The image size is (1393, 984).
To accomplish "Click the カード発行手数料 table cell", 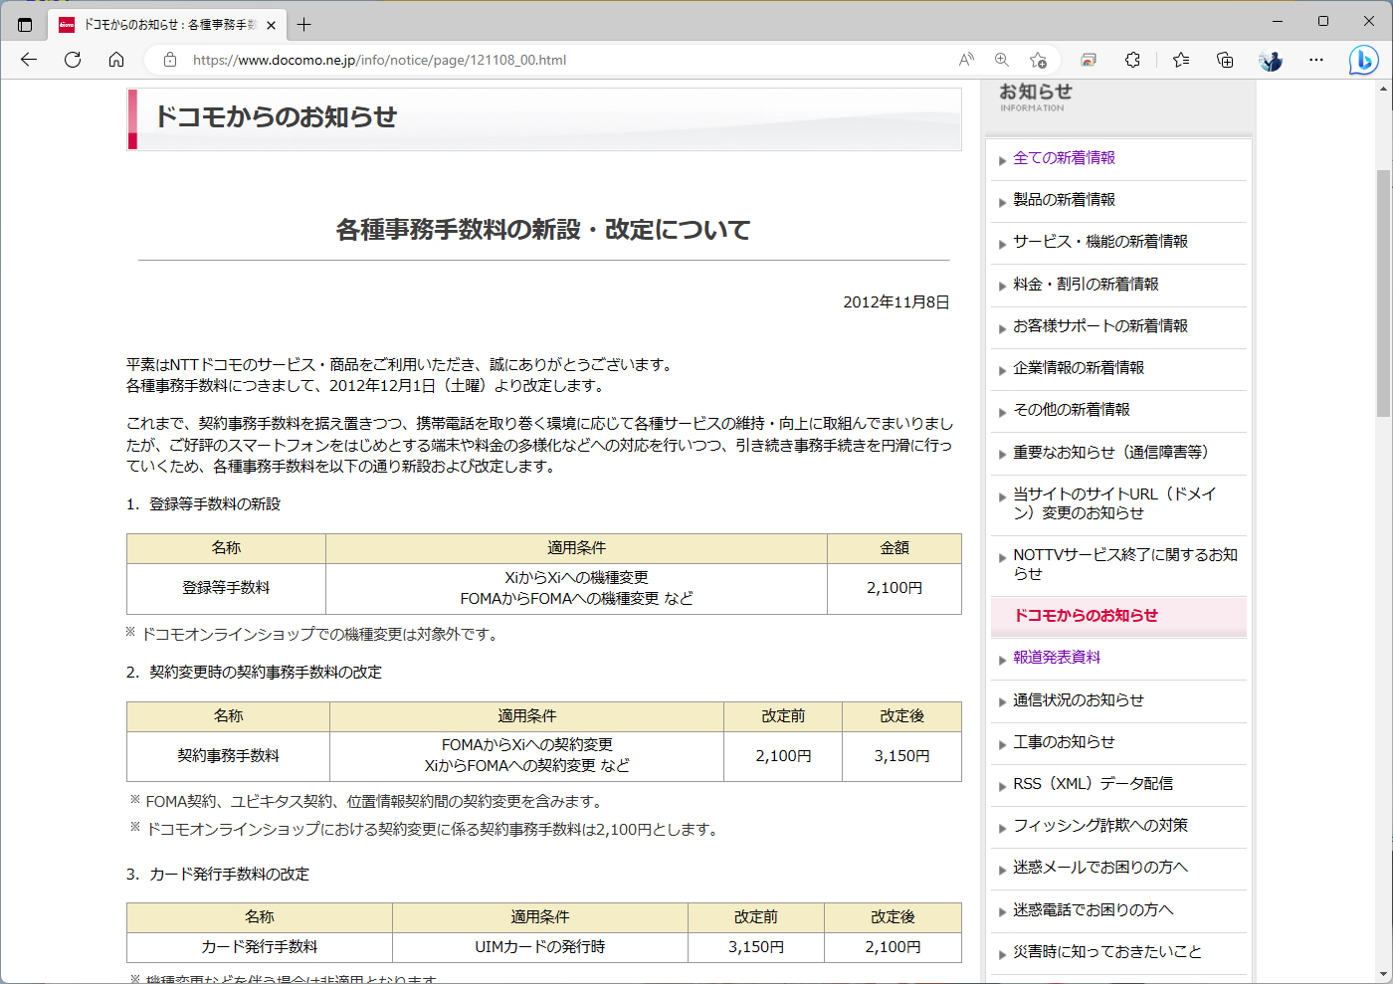I will click(260, 947).
